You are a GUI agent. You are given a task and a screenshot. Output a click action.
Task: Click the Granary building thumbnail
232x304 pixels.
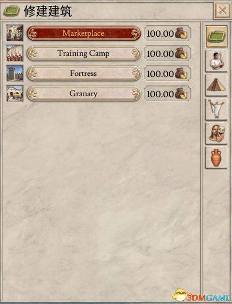pyautogui.click(x=14, y=93)
